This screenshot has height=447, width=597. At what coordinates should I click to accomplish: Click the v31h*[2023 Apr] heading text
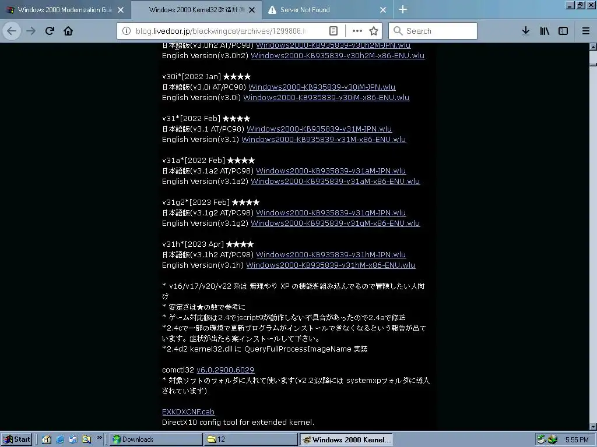[208, 244]
